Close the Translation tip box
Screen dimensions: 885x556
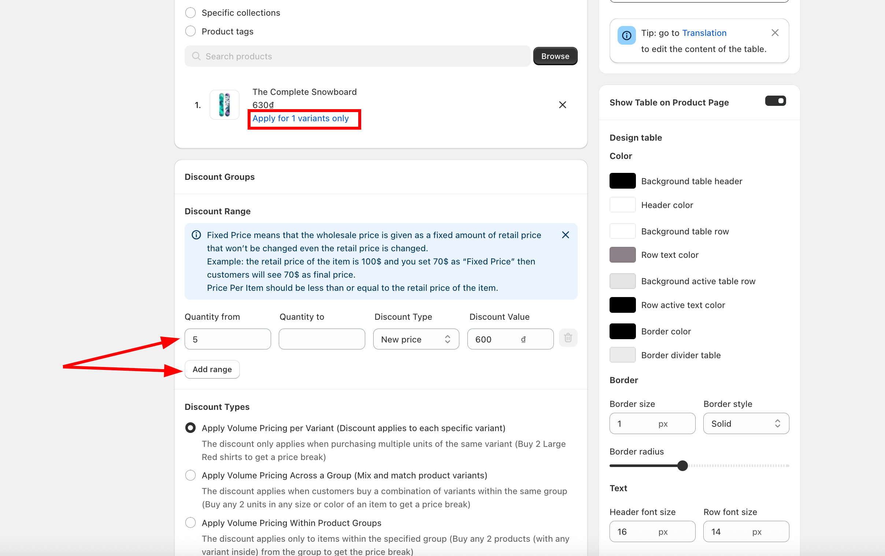(775, 33)
